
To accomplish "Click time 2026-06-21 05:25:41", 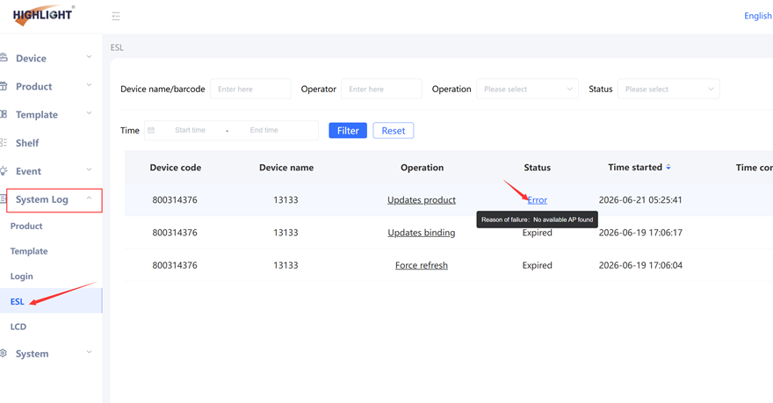I will (640, 200).
